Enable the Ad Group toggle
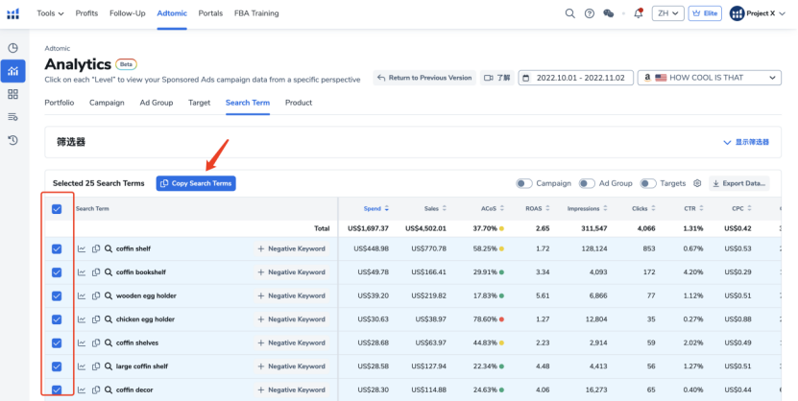This screenshot has width=798, height=401. pos(587,183)
